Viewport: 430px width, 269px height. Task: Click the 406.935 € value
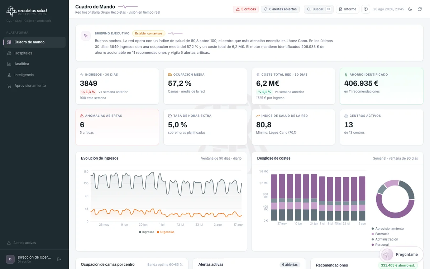coord(361,83)
